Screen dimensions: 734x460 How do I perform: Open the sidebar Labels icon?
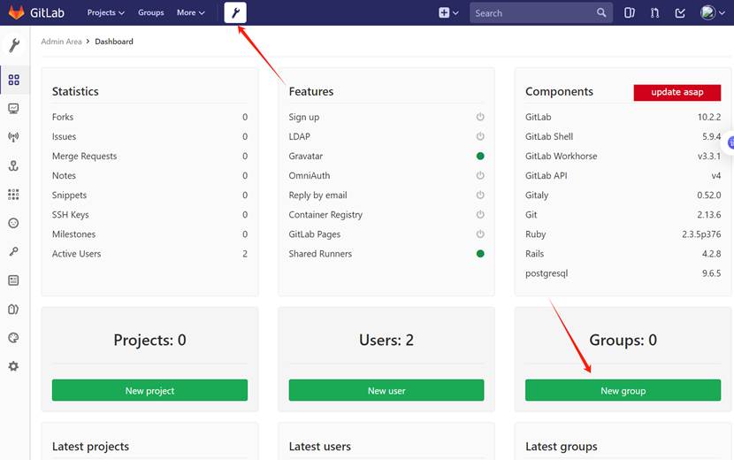tap(13, 309)
